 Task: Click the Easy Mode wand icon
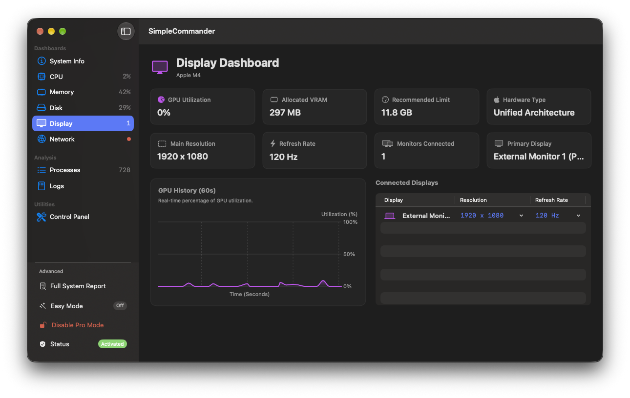coord(42,306)
